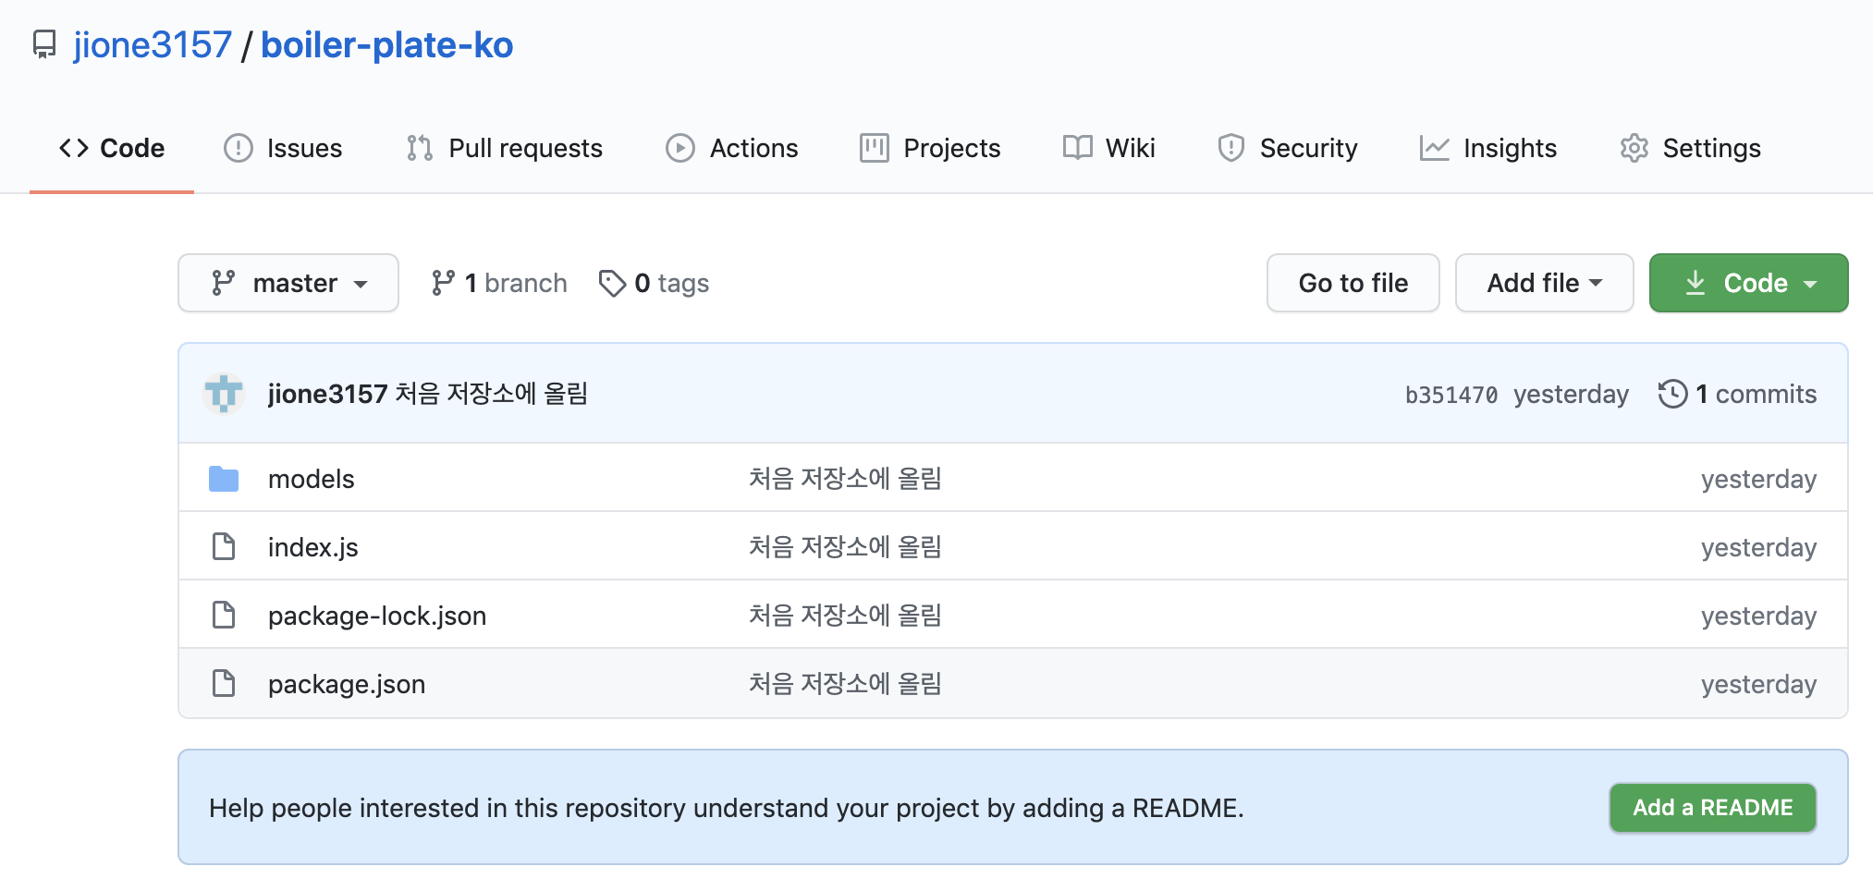The height and width of the screenshot is (891, 1873).
Task: Open the green Code download dropdown
Action: pos(1749,283)
